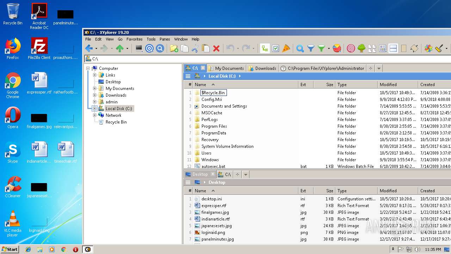Image resolution: width=451 pixels, height=254 pixels.
Task: Click the colorful flower color filters icon
Action: [428, 49]
